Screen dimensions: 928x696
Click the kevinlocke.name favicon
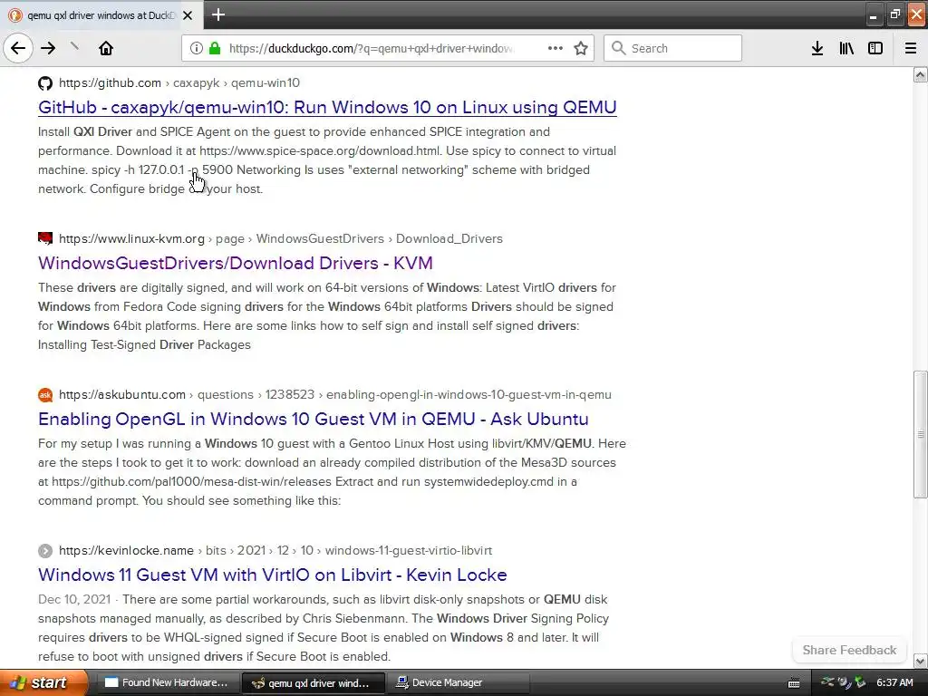(45, 550)
